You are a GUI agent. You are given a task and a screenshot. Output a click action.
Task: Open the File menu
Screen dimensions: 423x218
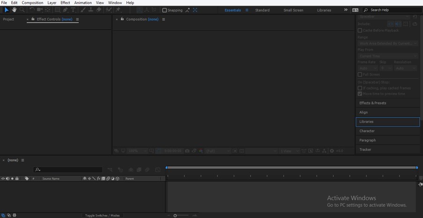(x=4, y=3)
